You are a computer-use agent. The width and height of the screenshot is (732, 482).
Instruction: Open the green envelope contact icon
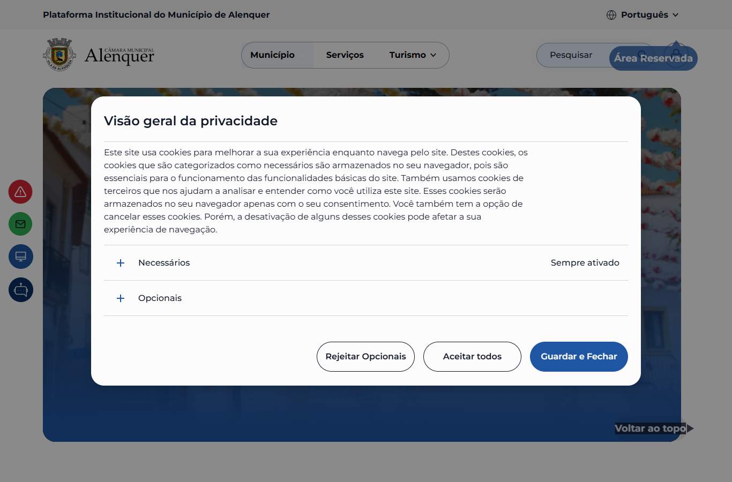(x=20, y=224)
